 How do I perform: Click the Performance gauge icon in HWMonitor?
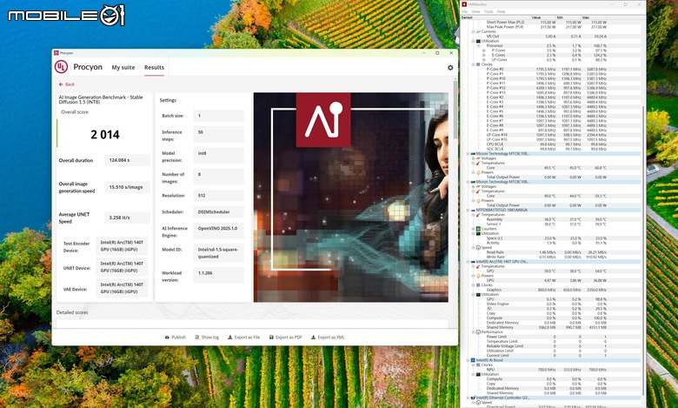coord(478,331)
